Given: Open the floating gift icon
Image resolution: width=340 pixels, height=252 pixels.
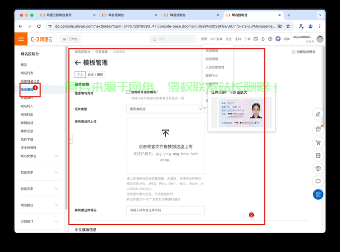Looking at the screenshot, I should 318,129.
